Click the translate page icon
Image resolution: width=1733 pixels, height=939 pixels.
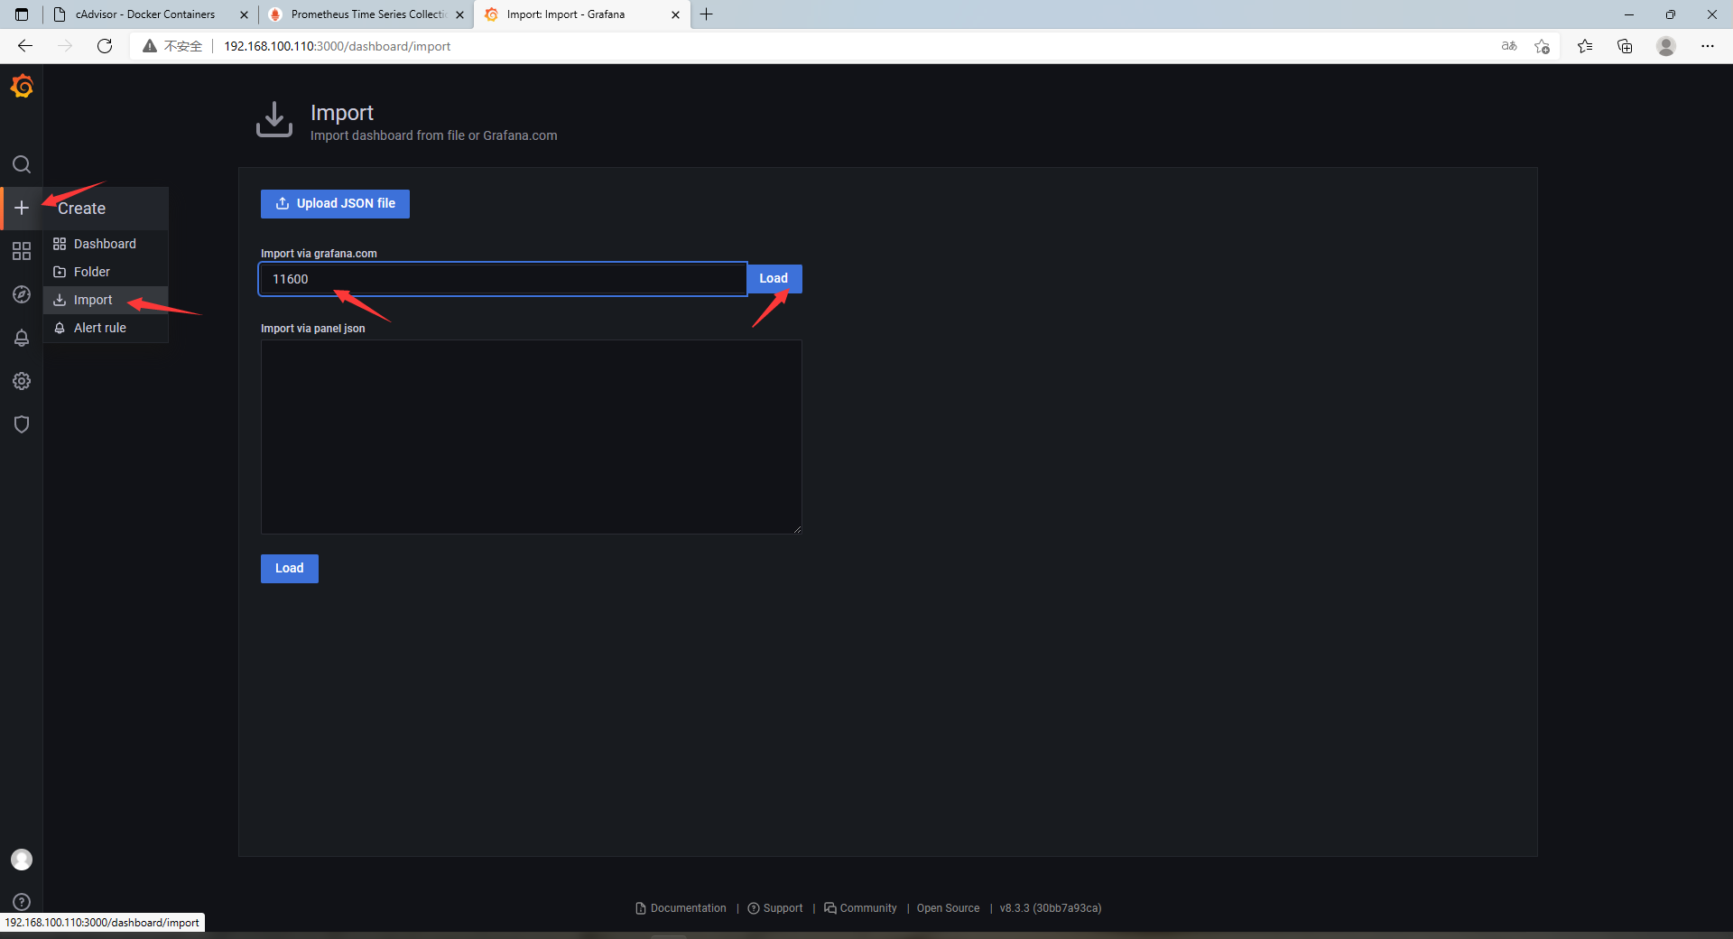coord(1509,46)
